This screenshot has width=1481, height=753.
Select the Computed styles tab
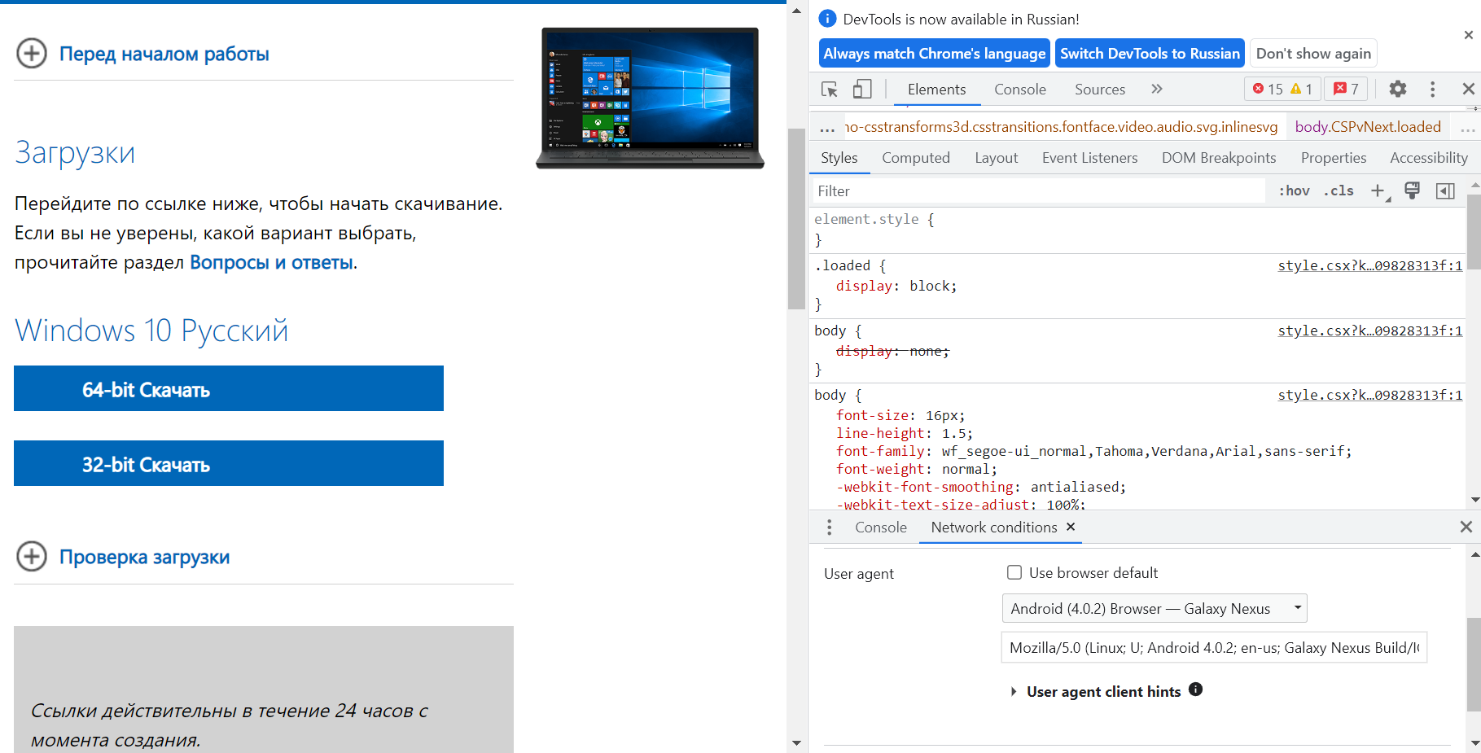pyautogui.click(x=915, y=158)
